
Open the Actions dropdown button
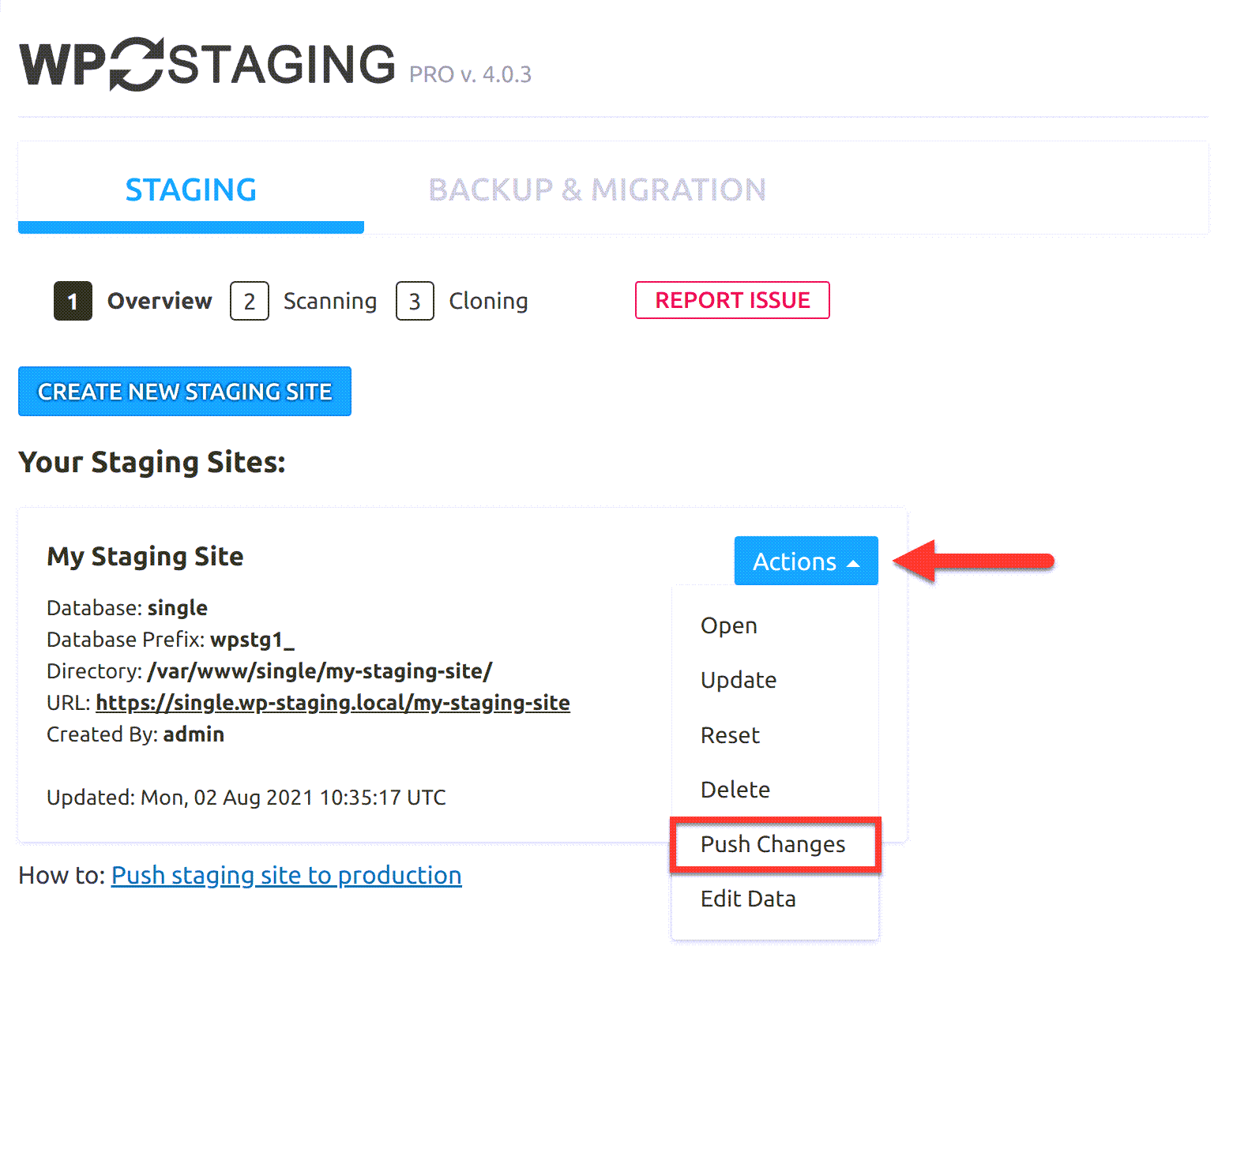click(805, 561)
